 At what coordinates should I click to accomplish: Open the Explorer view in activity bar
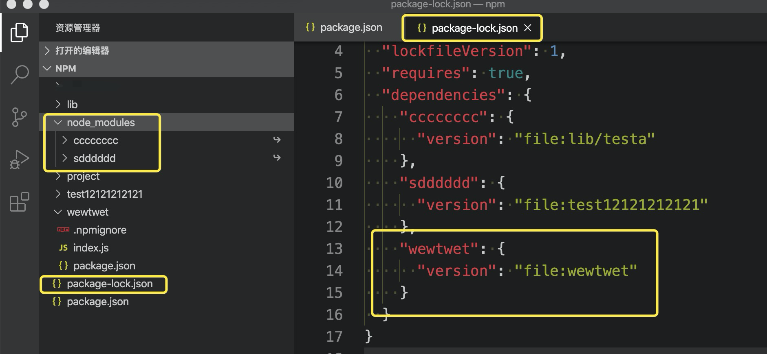(x=19, y=33)
